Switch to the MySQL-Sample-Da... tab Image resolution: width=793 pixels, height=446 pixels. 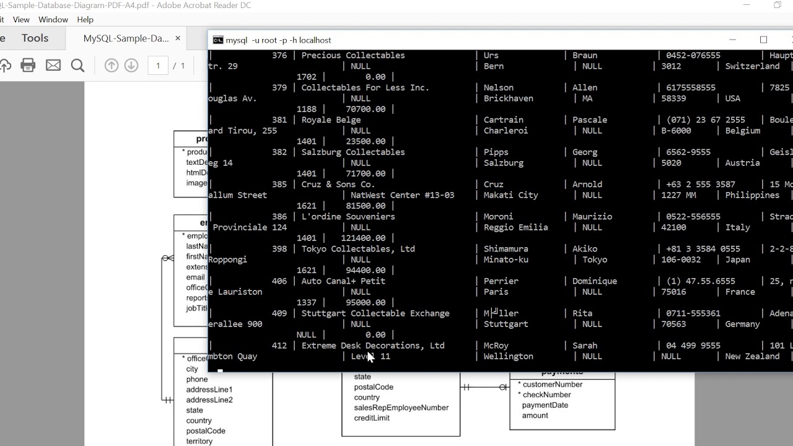click(x=126, y=38)
